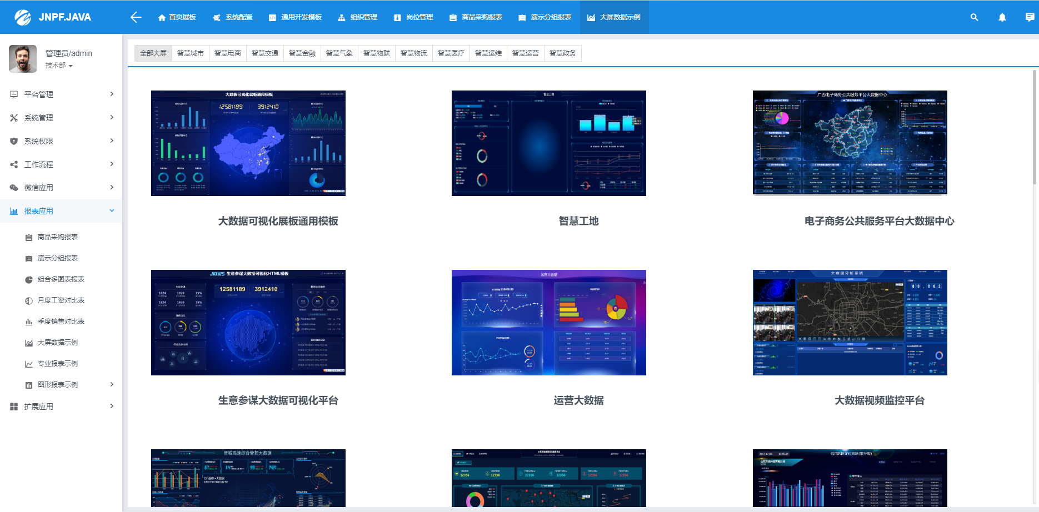Open the 岗位管理 menu in top navigation
Viewport: 1039px width, 512px height.
[x=413, y=17]
